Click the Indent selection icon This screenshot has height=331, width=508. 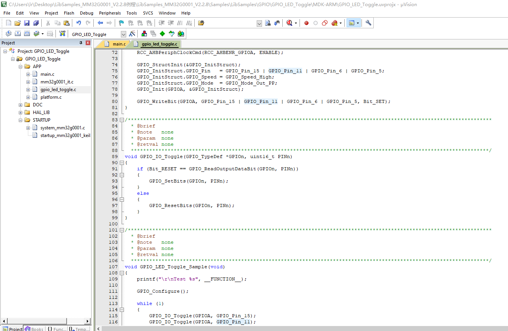pyautogui.click(x=162, y=23)
